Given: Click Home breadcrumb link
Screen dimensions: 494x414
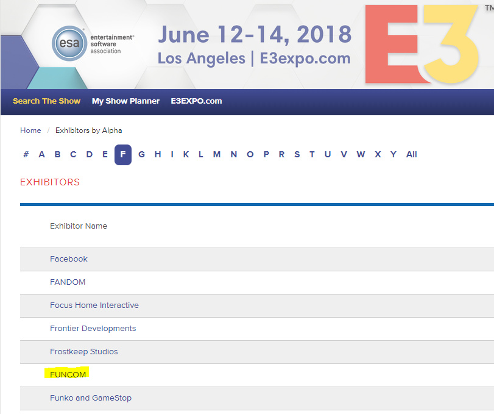Looking at the screenshot, I should (x=30, y=130).
